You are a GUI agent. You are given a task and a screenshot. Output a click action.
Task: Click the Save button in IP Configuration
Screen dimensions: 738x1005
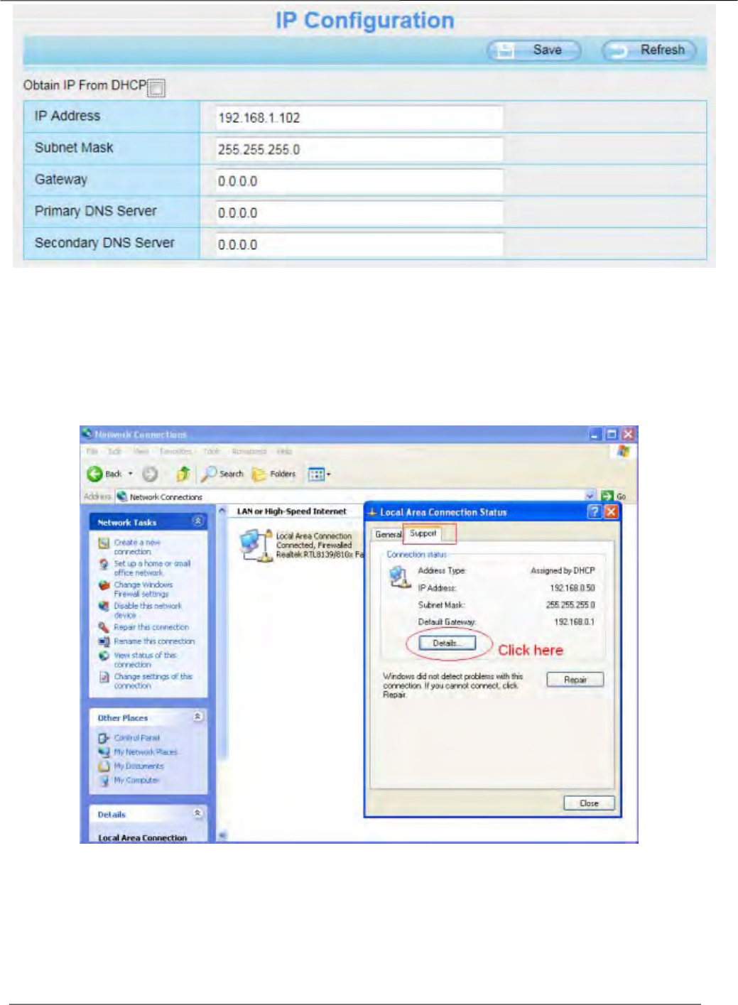coord(534,50)
